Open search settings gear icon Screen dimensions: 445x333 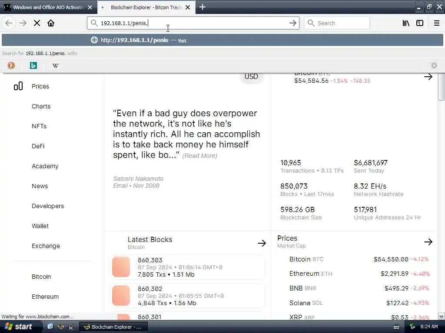434,65
